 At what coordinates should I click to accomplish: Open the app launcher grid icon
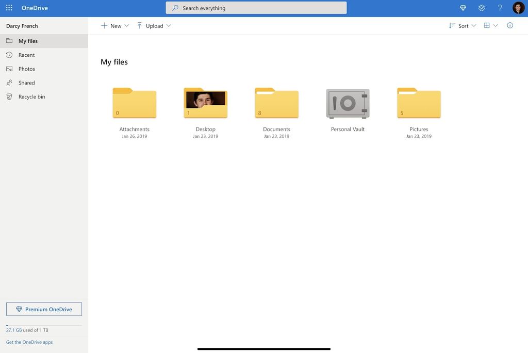(x=8, y=7)
